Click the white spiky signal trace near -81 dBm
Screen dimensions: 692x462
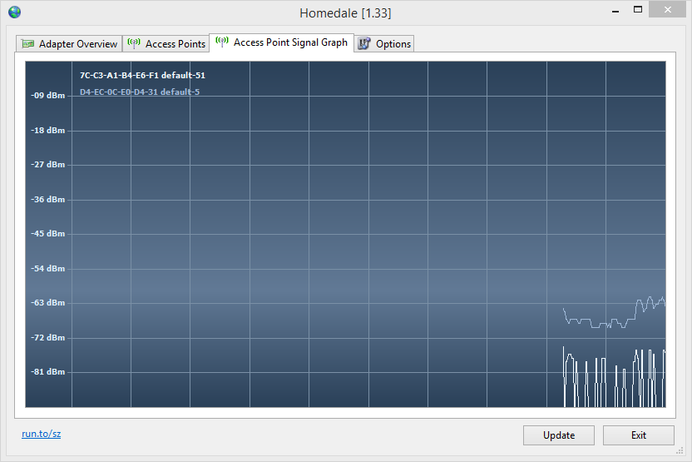[x=614, y=377]
